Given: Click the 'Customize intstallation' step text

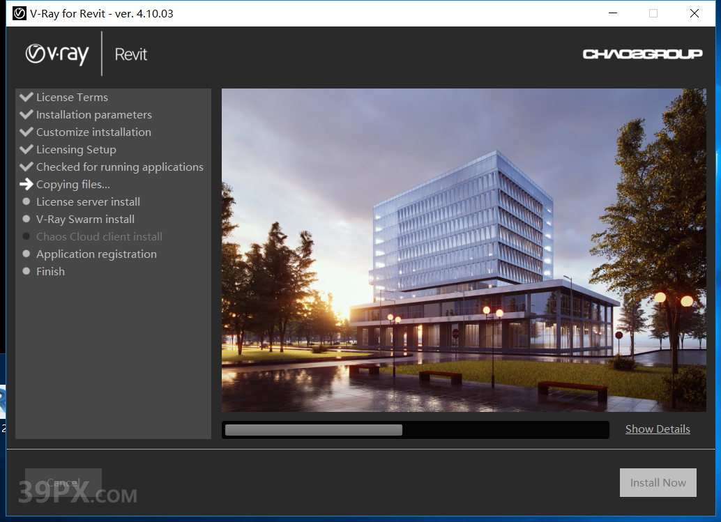Looking at the screenshot, I should [x=94, y=132].
